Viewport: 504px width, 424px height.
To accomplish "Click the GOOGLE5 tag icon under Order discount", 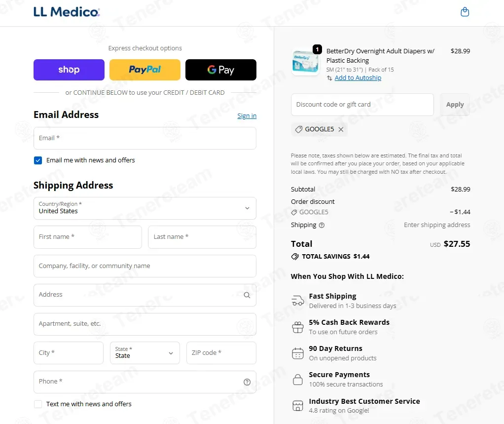I will click(294, 212).
